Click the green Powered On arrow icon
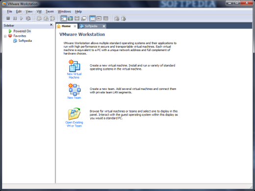 coord(10,31)
